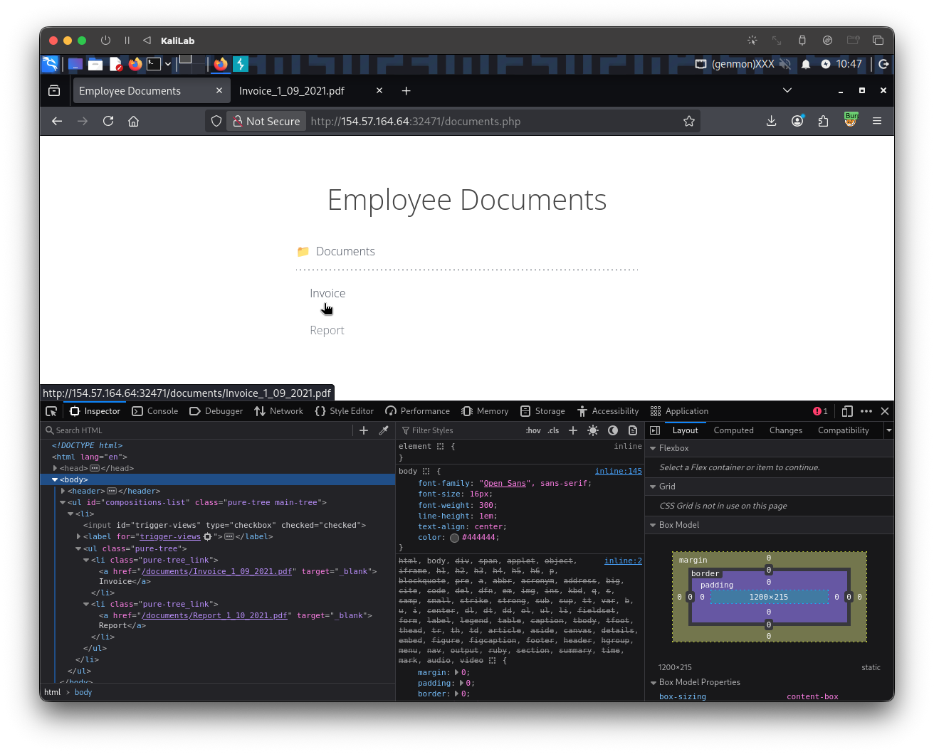934x754 pixels.
Task: Create a new CSS rule with the plus icon
Action: click(573, 430)
